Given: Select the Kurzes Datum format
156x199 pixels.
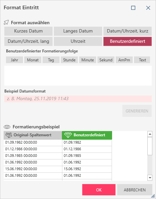Looking at the screenshot, I should click(28, 31).
